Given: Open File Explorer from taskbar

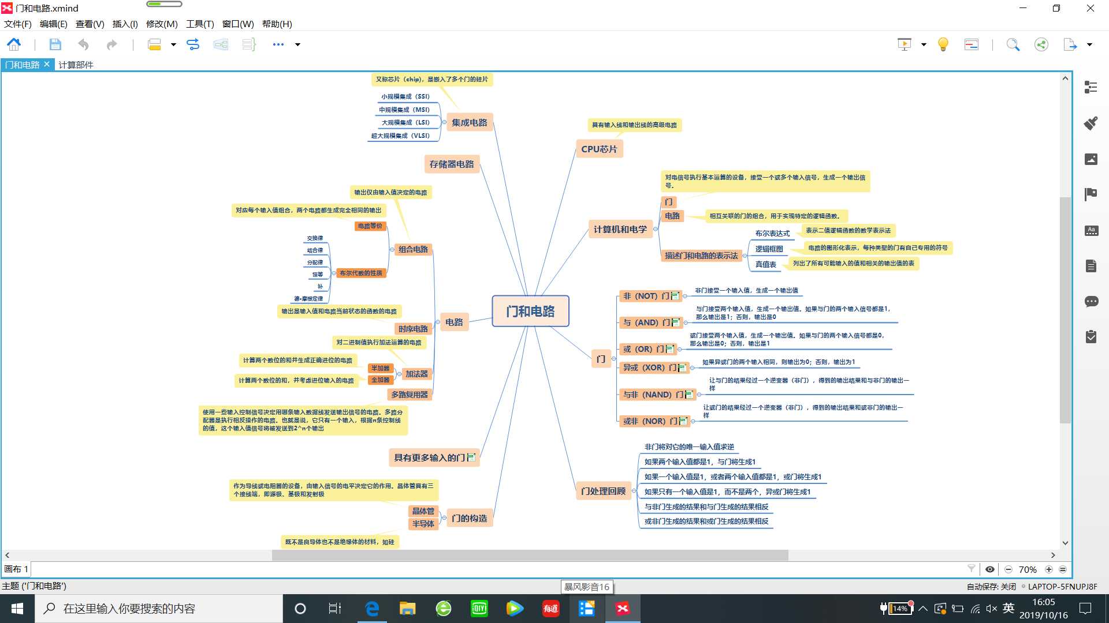Looking at the screenshot, I should (x=407, y=609).
